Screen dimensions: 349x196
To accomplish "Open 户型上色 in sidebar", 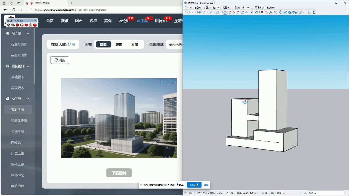I will pyautogui.click(x=17, y=153).
